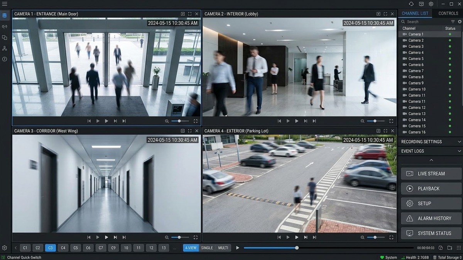Select channel C7 quick-switch button
The height and width of the screenshot is (260, 463).
click(x=101, y=248)
